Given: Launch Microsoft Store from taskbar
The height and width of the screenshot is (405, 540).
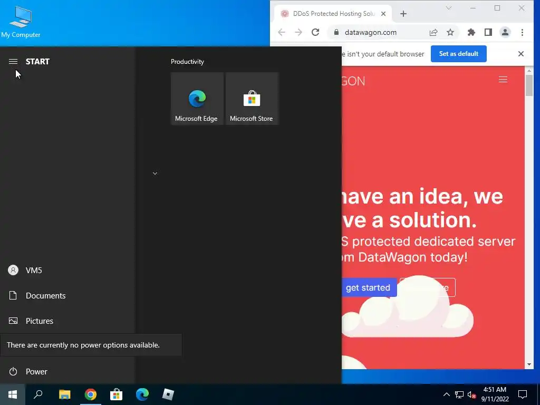Looking at the screenshot, I should (x=117, y=394).
